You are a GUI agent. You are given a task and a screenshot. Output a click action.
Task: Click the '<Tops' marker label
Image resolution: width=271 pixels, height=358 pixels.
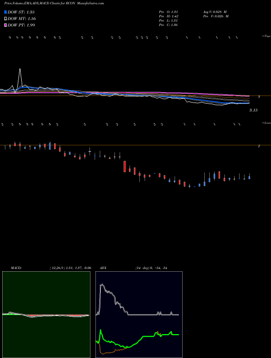click(267, 36)
